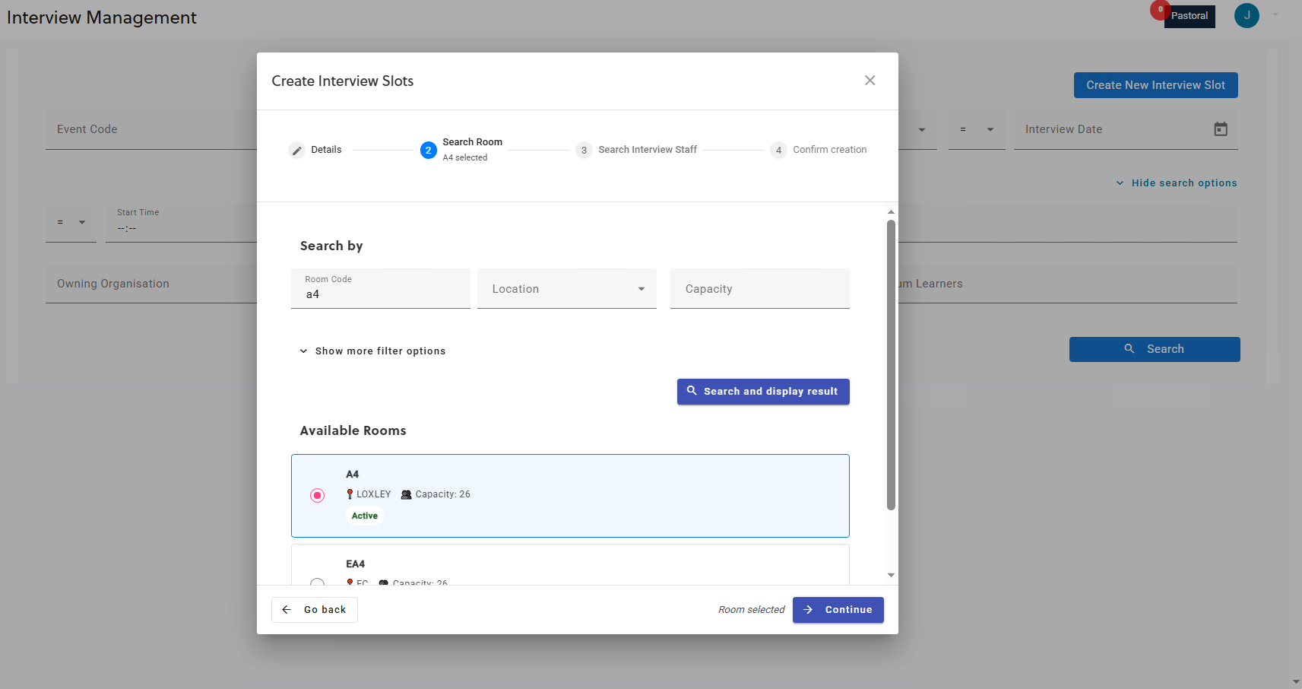Open the Location dropdown
This screenshot has height=689, width=1302.
566,289
